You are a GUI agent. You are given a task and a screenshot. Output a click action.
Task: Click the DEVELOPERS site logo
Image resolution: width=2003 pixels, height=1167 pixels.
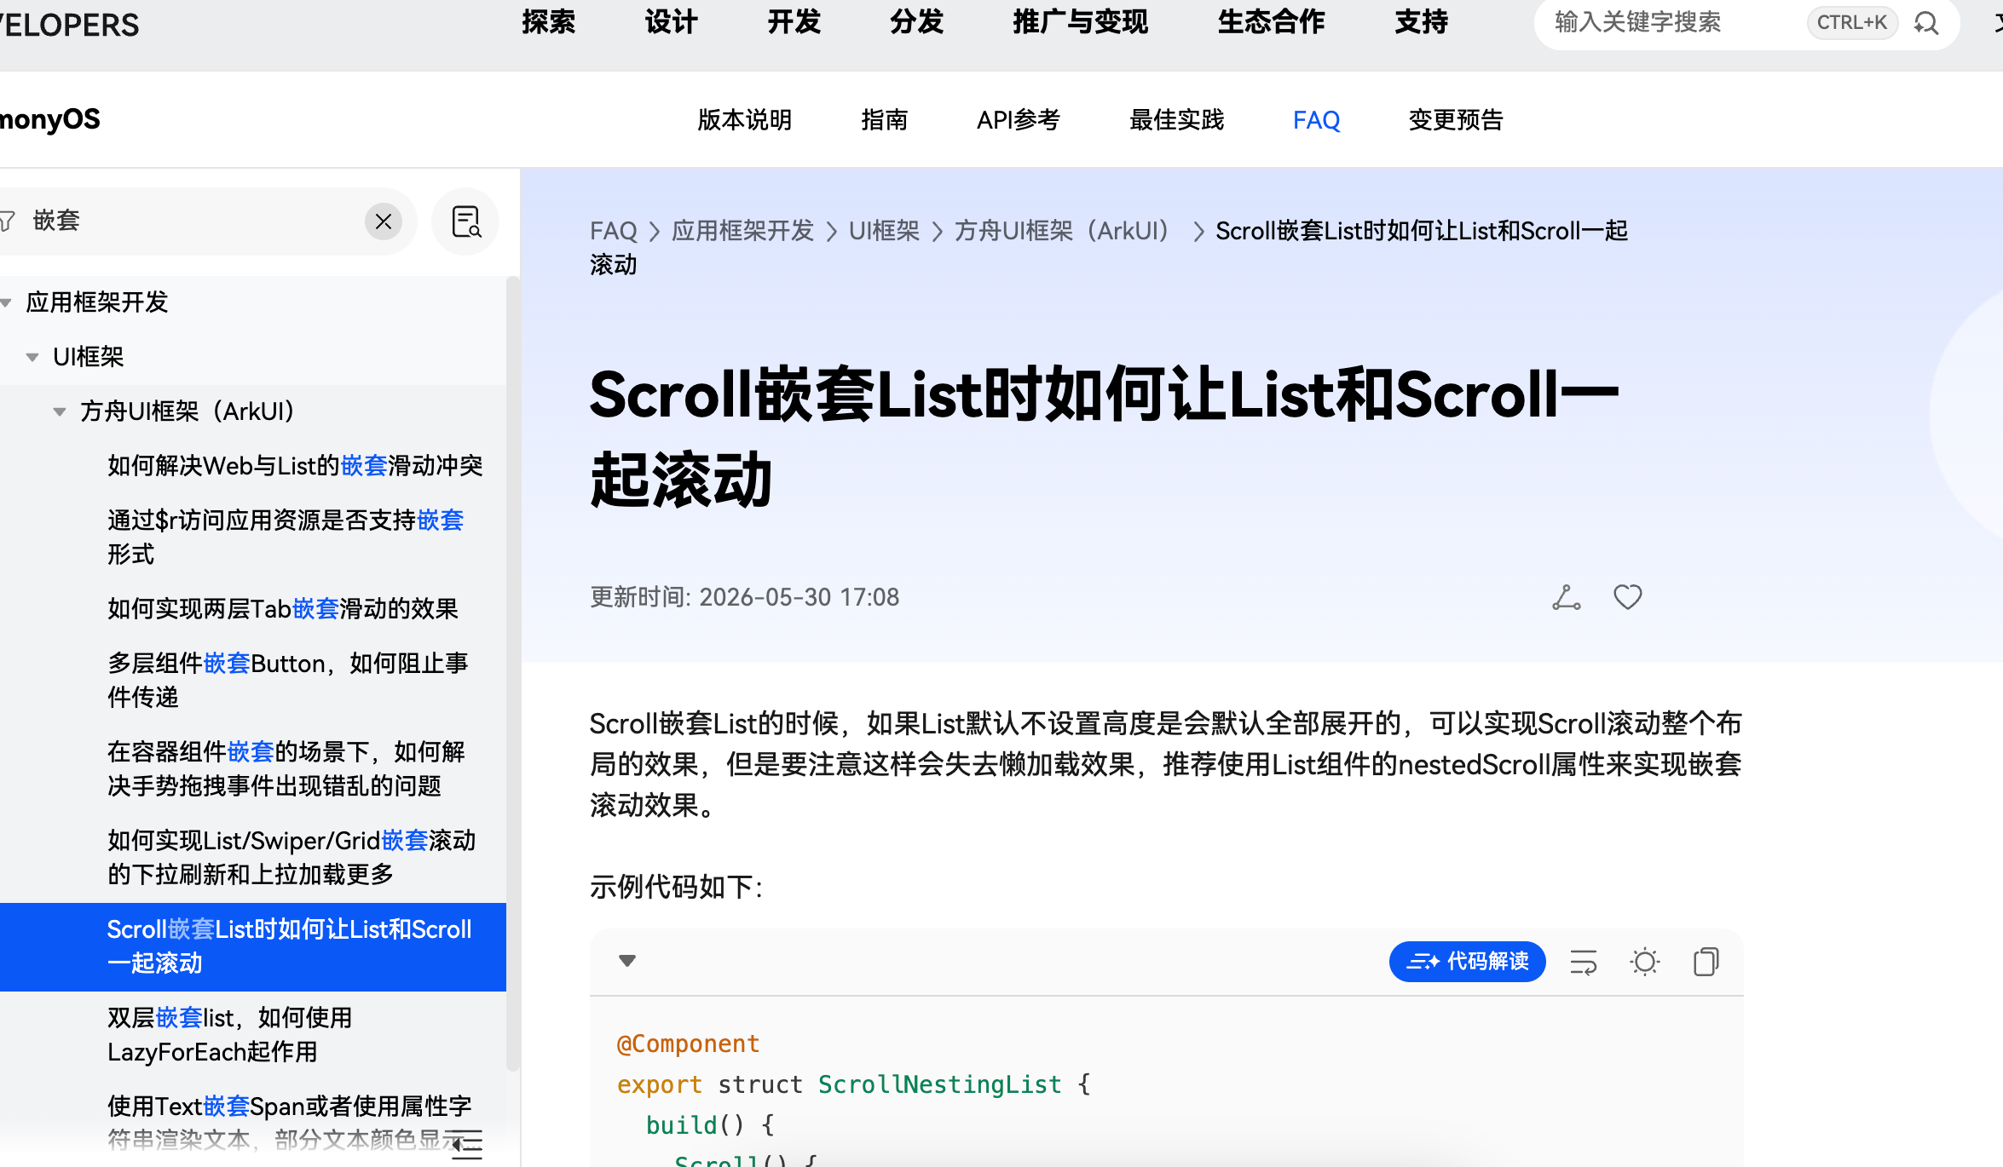tap(69, 24)
